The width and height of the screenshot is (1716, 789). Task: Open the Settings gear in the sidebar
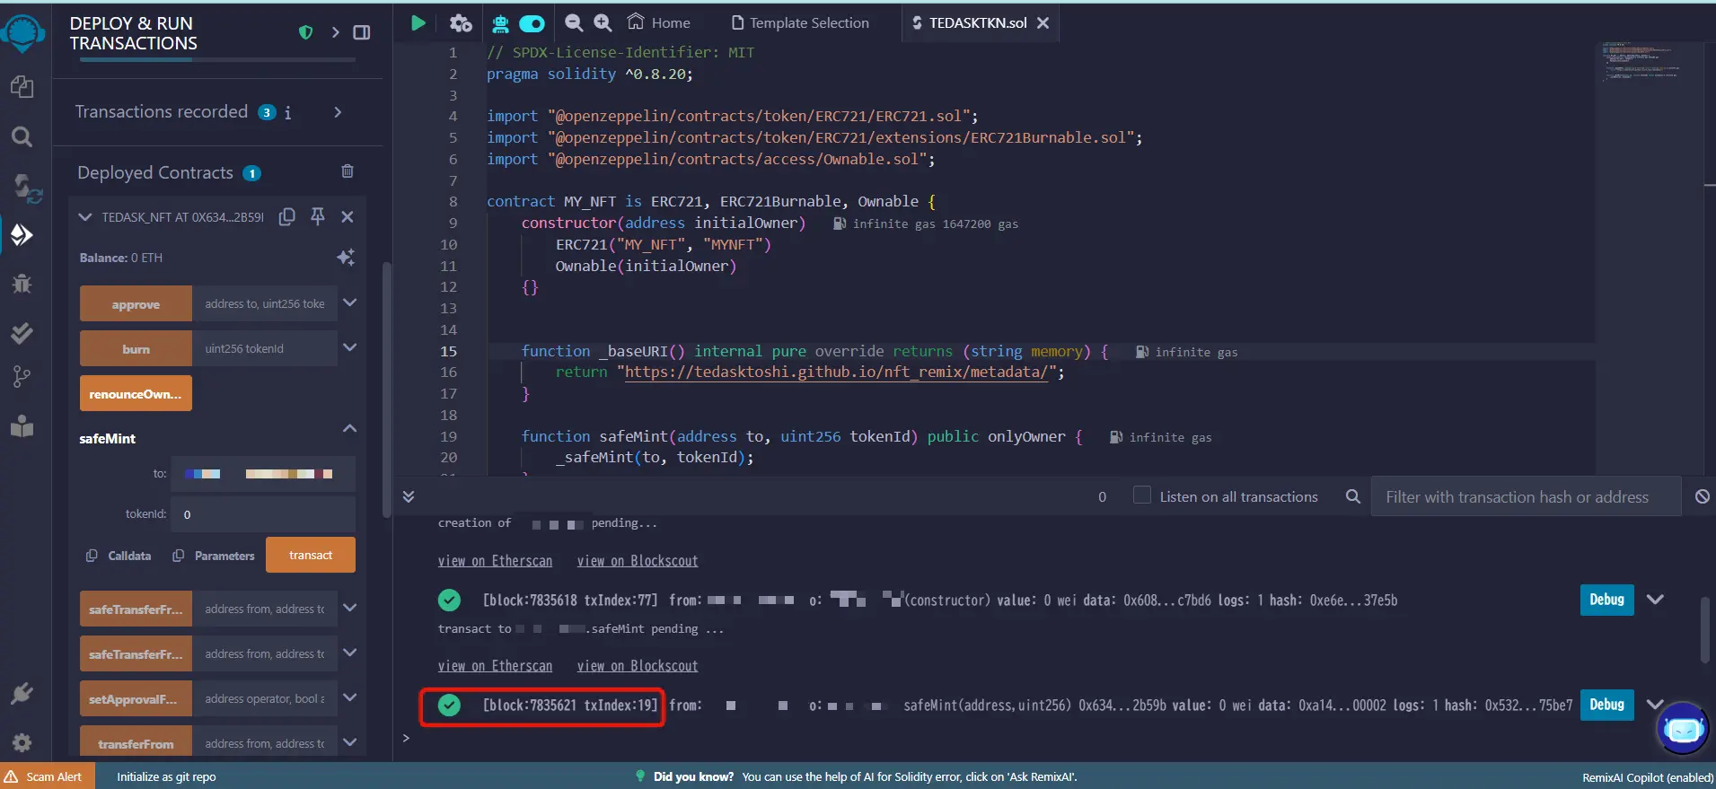[22, 742]
